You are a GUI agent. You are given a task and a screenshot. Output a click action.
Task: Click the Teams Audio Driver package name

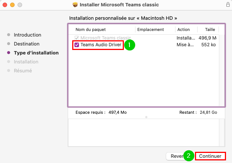[x=101, y=45]
